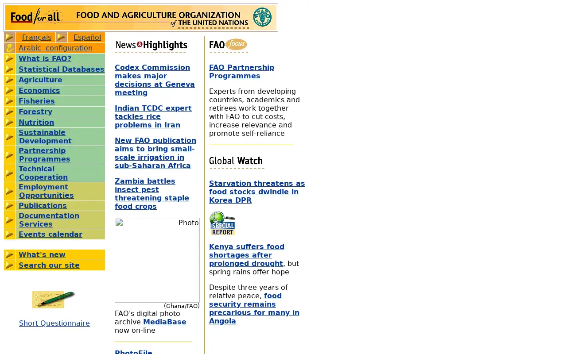Click arrow icon next to Agriculture
The width and height of the screenshot is (567, 354).
[10, 80]
